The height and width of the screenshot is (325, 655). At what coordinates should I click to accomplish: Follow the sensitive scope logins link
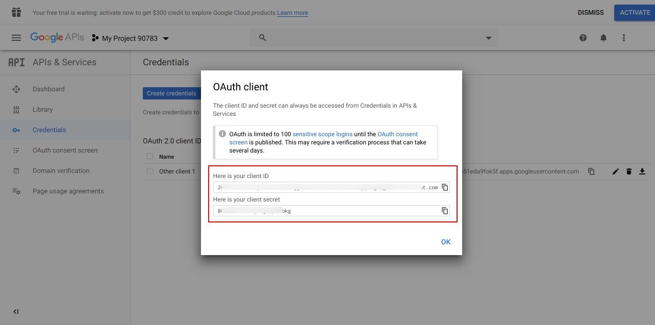(x=322, y=134)
